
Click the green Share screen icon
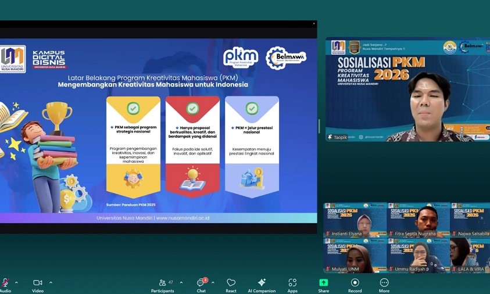pyautogui.click(x=323, y=283)
